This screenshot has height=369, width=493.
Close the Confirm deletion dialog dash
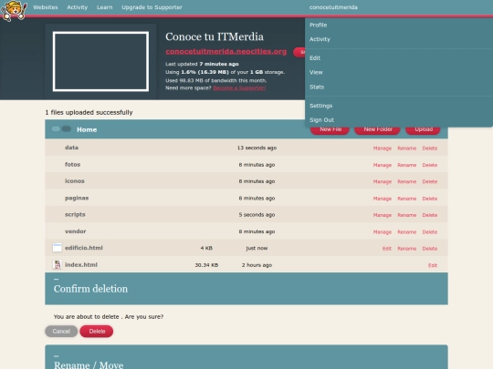[x=56, y=279]
